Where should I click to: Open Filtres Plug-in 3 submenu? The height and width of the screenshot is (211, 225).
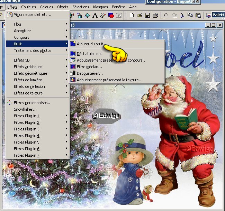37,129
